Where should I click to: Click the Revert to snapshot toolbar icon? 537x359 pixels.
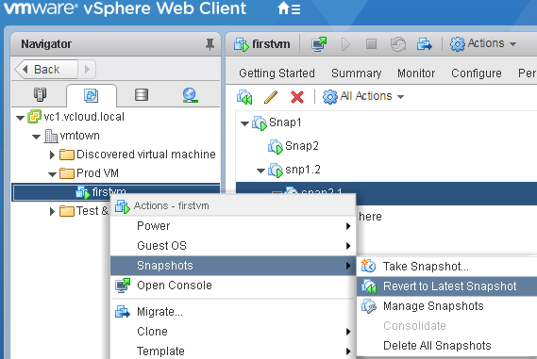coord(244,97)
